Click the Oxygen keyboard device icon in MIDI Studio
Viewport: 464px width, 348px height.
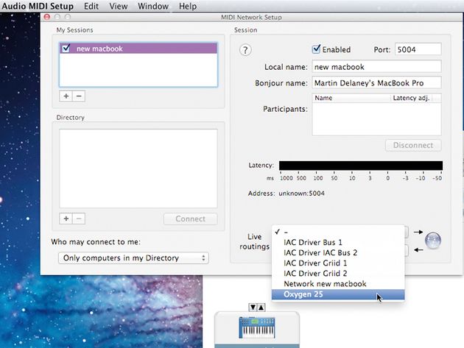(x=257, y=327)
